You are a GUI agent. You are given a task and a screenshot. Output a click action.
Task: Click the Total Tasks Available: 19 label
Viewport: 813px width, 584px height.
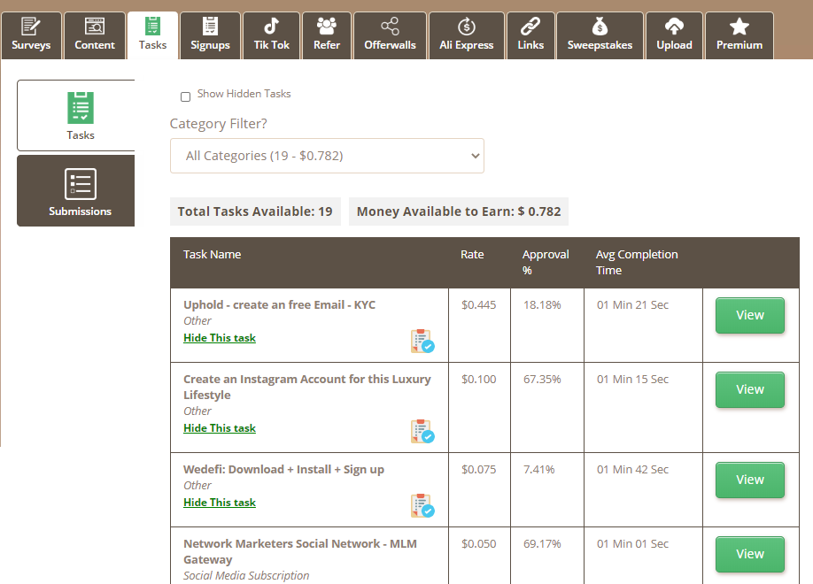[255, 211]
